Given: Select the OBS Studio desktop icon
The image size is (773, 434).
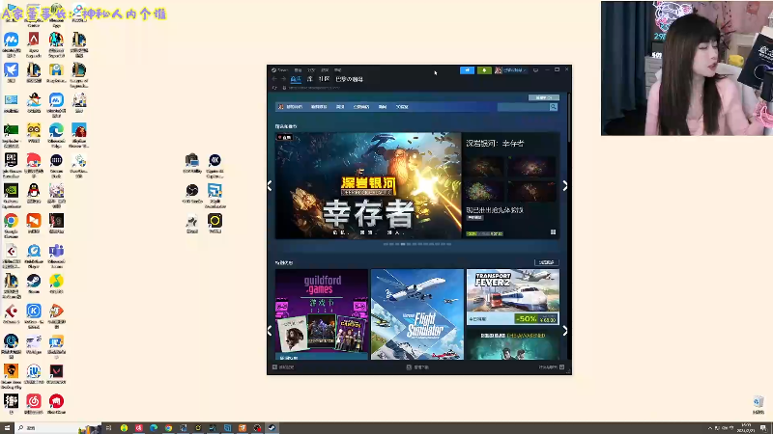Looking at the screenshot, I should click(192, 195).
